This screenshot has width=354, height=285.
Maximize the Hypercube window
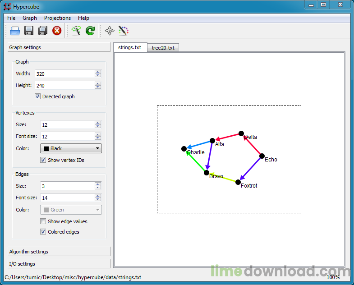(x=323, y=5)
